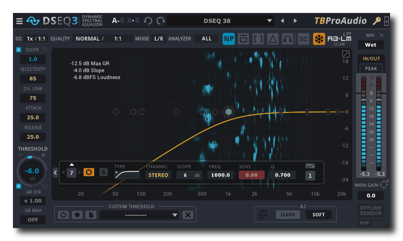Toggle band 7 power button
Viewport: 403px width, 241px height.
point(89,172)
